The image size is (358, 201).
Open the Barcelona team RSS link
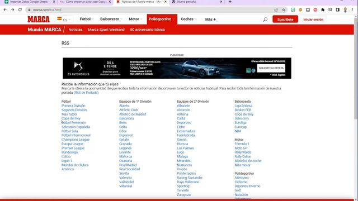(126, 118)
